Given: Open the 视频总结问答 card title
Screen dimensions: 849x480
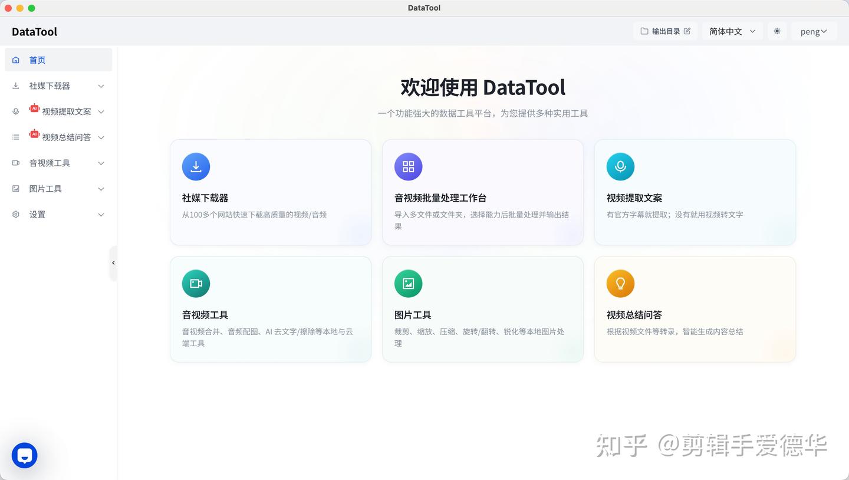Looking at the screenshot, I should (634, 315).
